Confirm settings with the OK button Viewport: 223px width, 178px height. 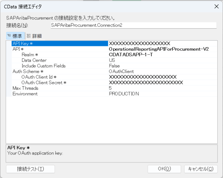click(164, 169)
